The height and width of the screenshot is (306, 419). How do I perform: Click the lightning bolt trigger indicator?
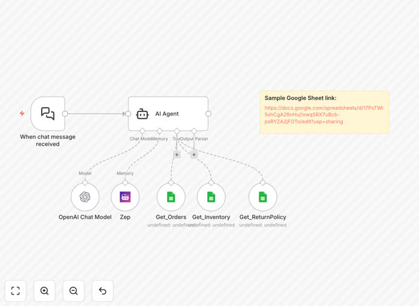point(22,113)
